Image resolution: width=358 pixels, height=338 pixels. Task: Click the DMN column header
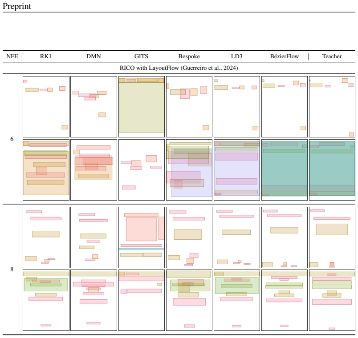(x=94, y=56)
